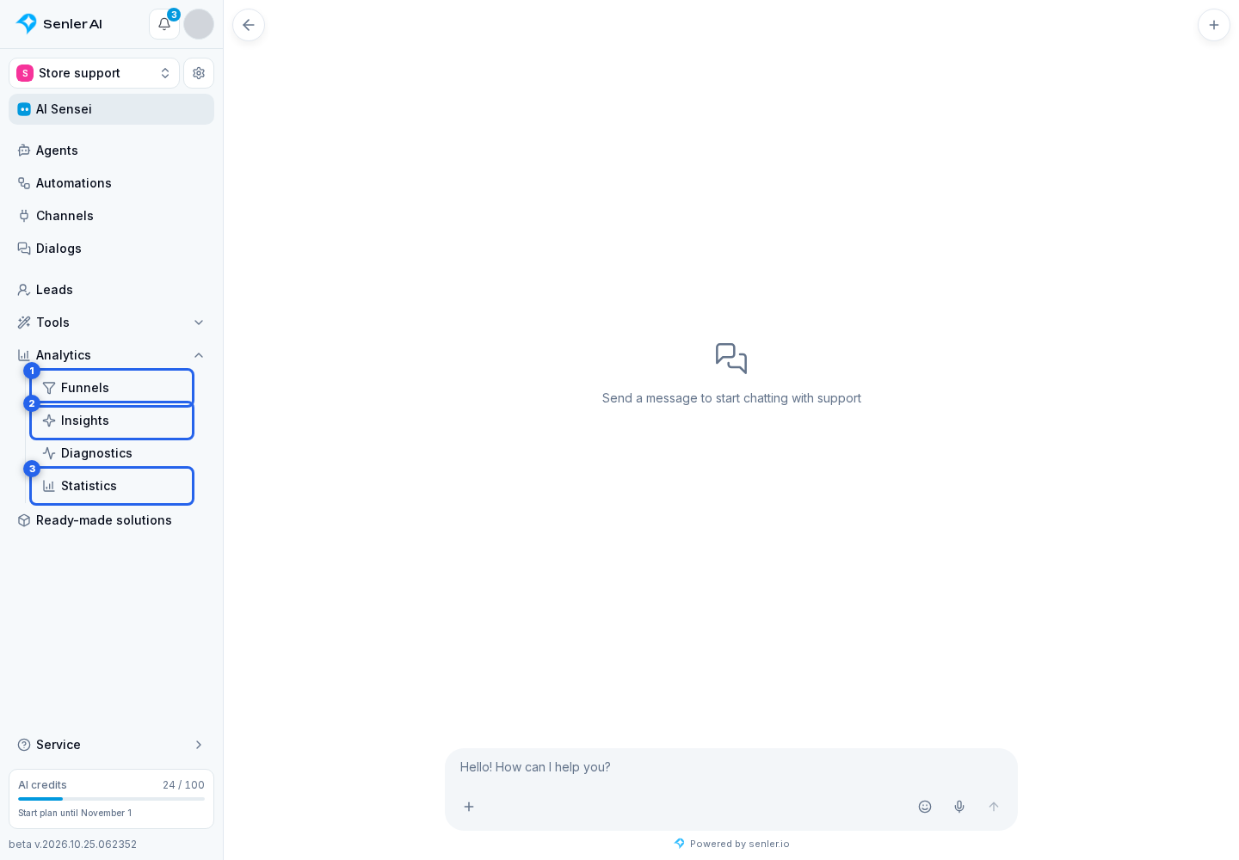The width and height of the screenshot is (1239, 860).
Task: Expand the Tools section
Action: pos(111,322)
